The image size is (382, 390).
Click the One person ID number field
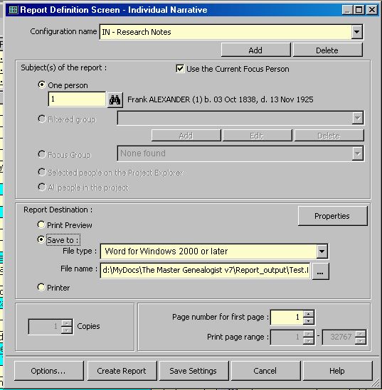77,99
